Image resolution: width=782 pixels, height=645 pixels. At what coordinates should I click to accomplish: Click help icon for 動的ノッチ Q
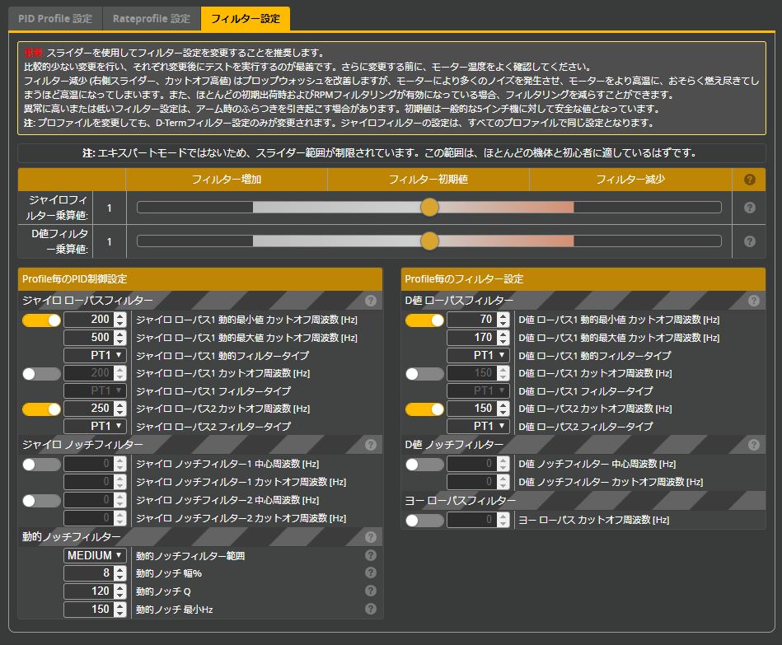(371, 591)
